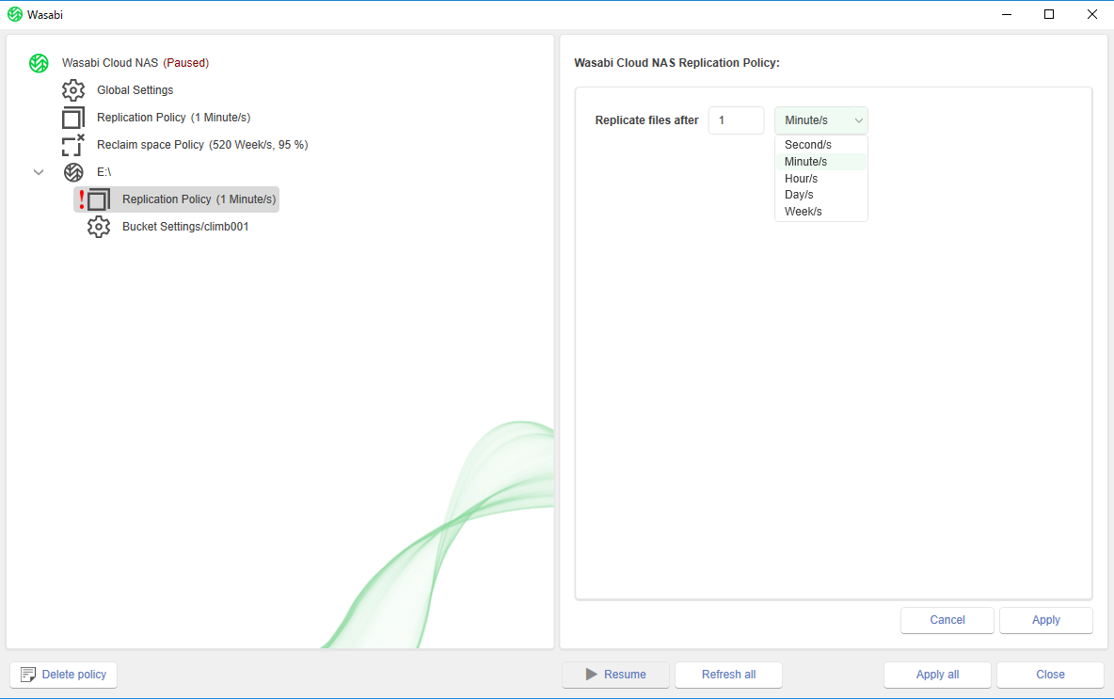
Task: Click the E:\ drive Wasabi icon
Action: [x=74, y=172]
